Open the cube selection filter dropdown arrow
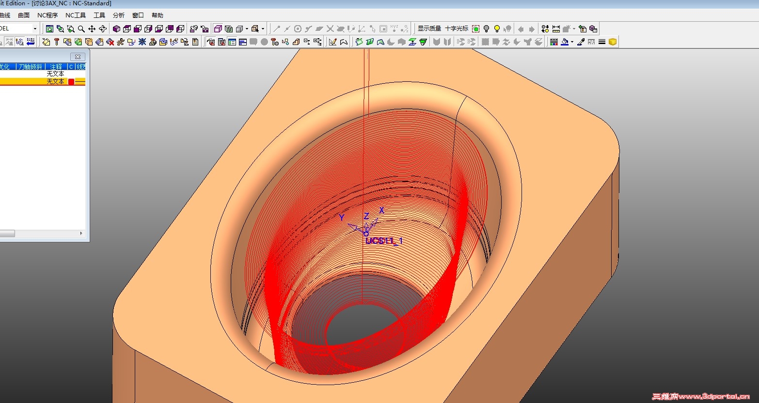This screenshot has height=403, width=759. 263,29
